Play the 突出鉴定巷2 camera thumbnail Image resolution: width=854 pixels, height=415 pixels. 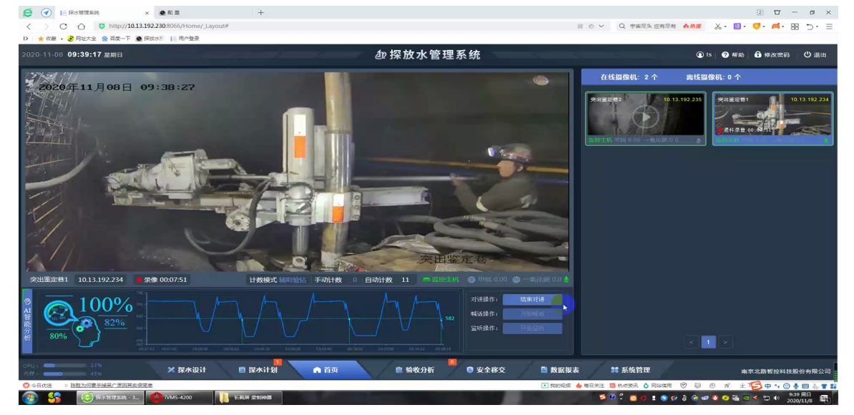(645, 116)
